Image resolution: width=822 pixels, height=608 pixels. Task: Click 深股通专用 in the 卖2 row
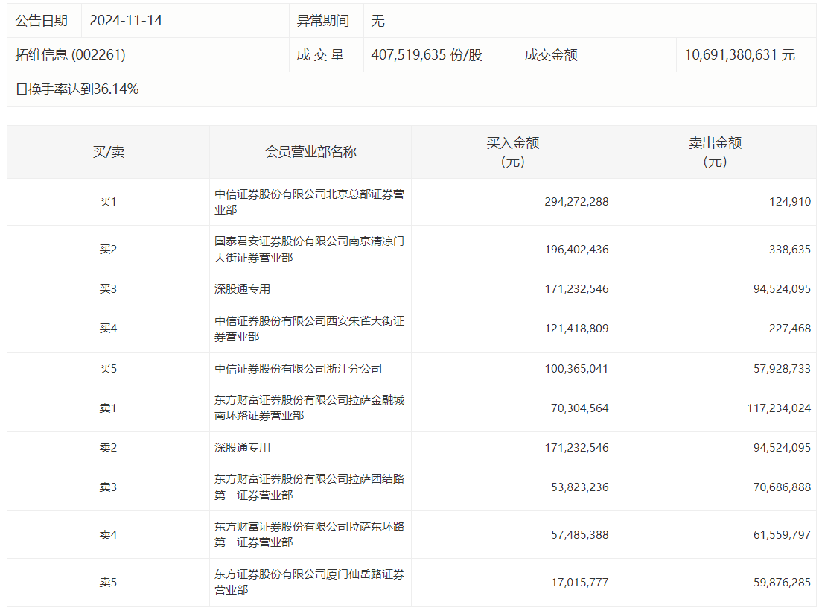[x=242, y=448]
